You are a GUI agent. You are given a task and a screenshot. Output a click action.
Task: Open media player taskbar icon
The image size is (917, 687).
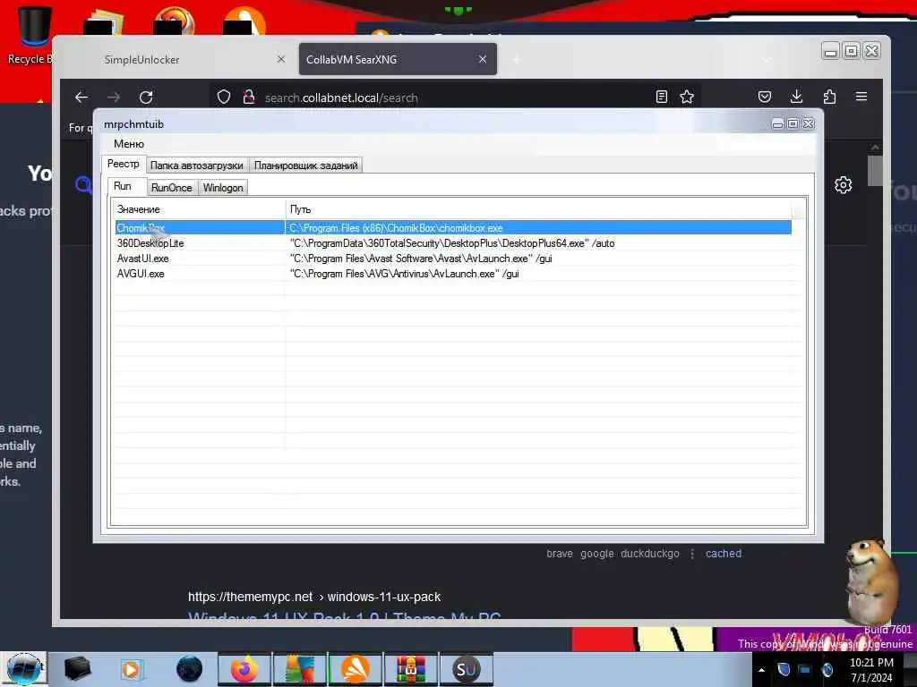click(x=133, y=669)
